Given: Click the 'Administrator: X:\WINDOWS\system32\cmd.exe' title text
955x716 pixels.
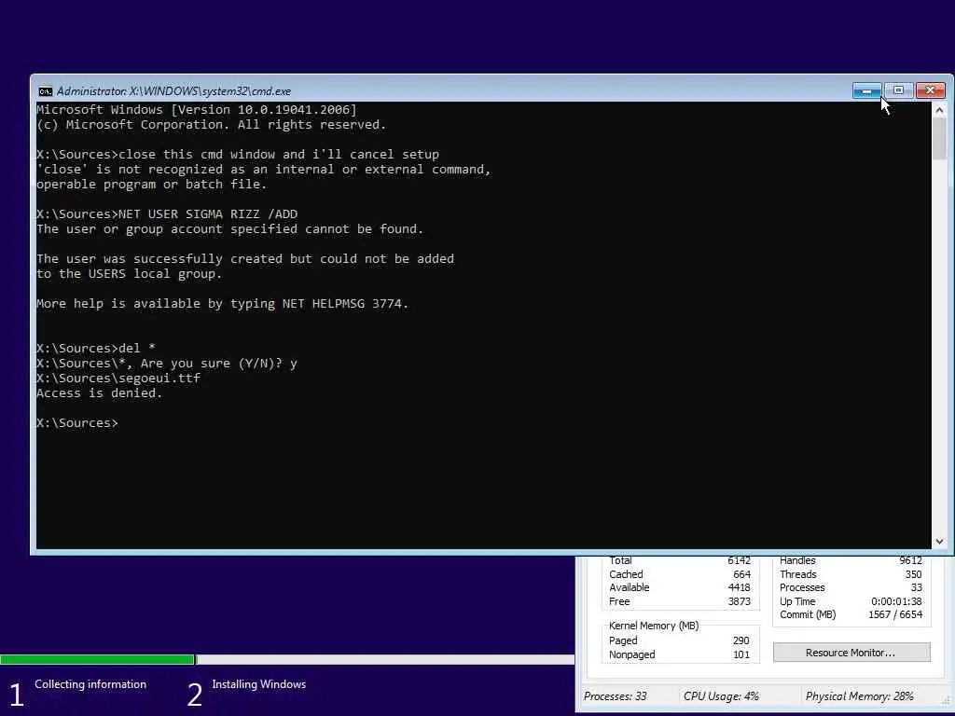Looking at the screenshot, I should click(173, 91).
